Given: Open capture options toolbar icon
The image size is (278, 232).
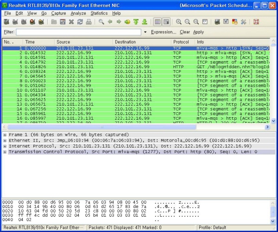Looking at the screenshot, I should pyautogui.click(x=15, y=22).
